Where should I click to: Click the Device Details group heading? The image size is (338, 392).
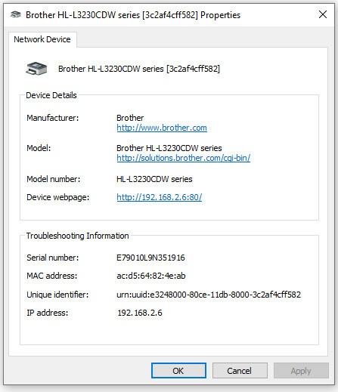click(x=51, y=95)
